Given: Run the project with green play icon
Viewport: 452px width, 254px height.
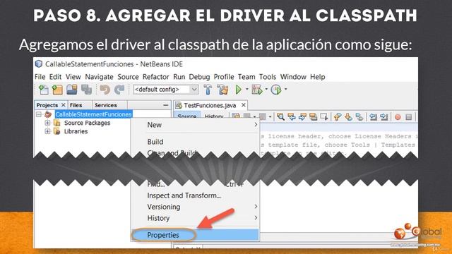Looking at the screenshot, I should tap(239, 90).
